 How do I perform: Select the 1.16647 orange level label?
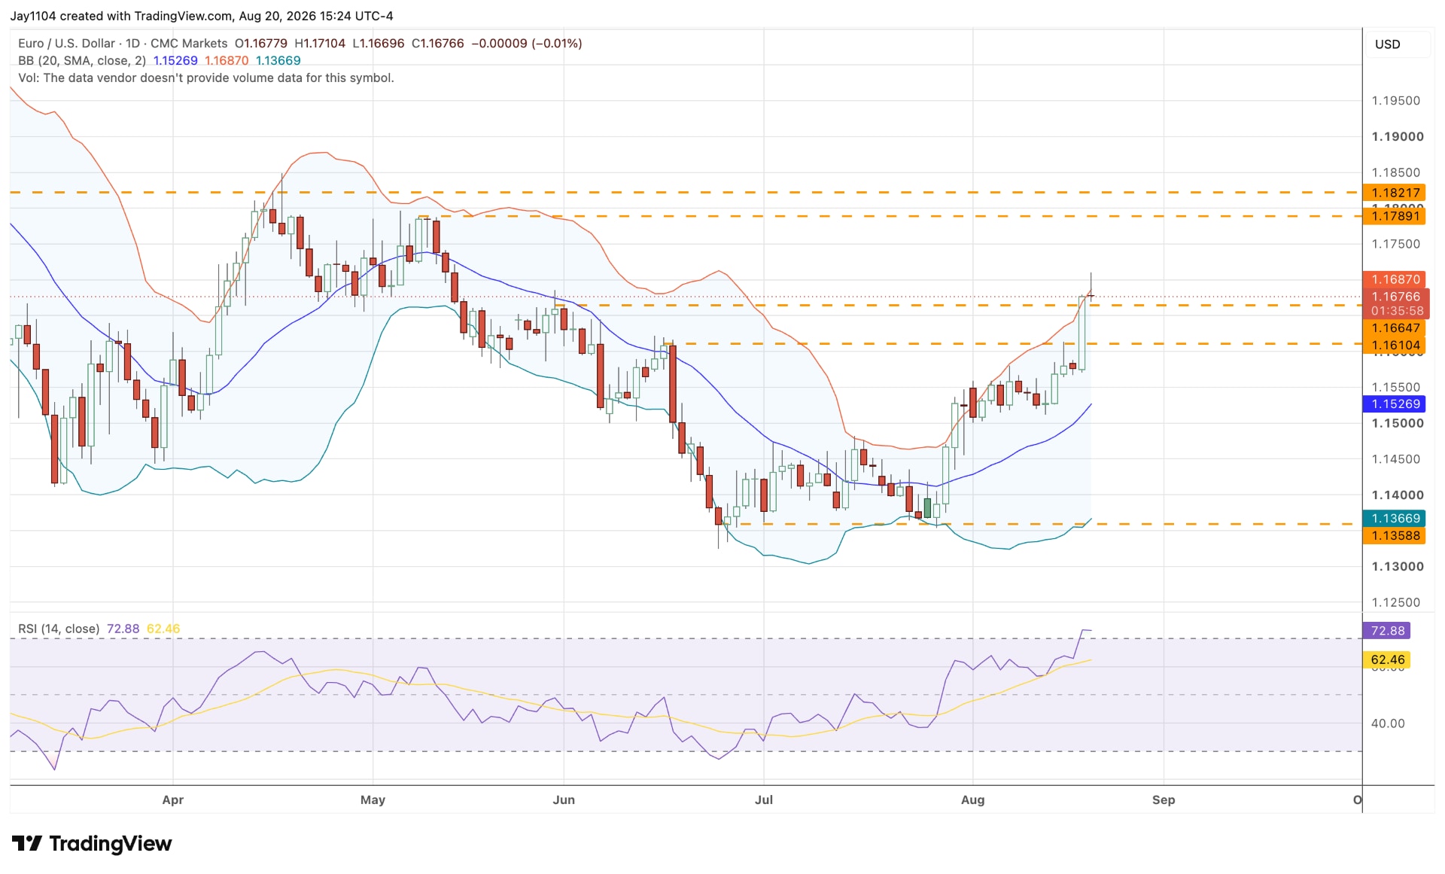pyautogui.click(x=1395, y=328)
